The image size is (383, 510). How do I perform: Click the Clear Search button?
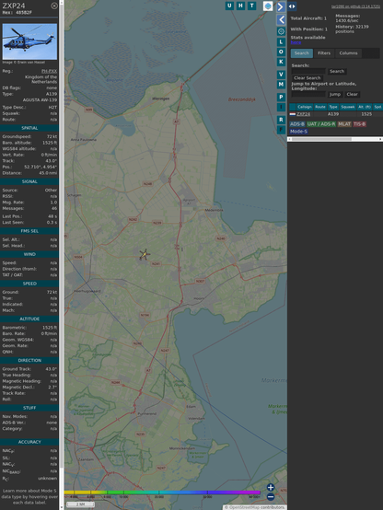pyautogui.click(x=308, y=77)
